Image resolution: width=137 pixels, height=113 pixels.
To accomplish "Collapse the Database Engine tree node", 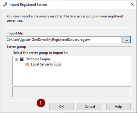I will coord(16,60).
